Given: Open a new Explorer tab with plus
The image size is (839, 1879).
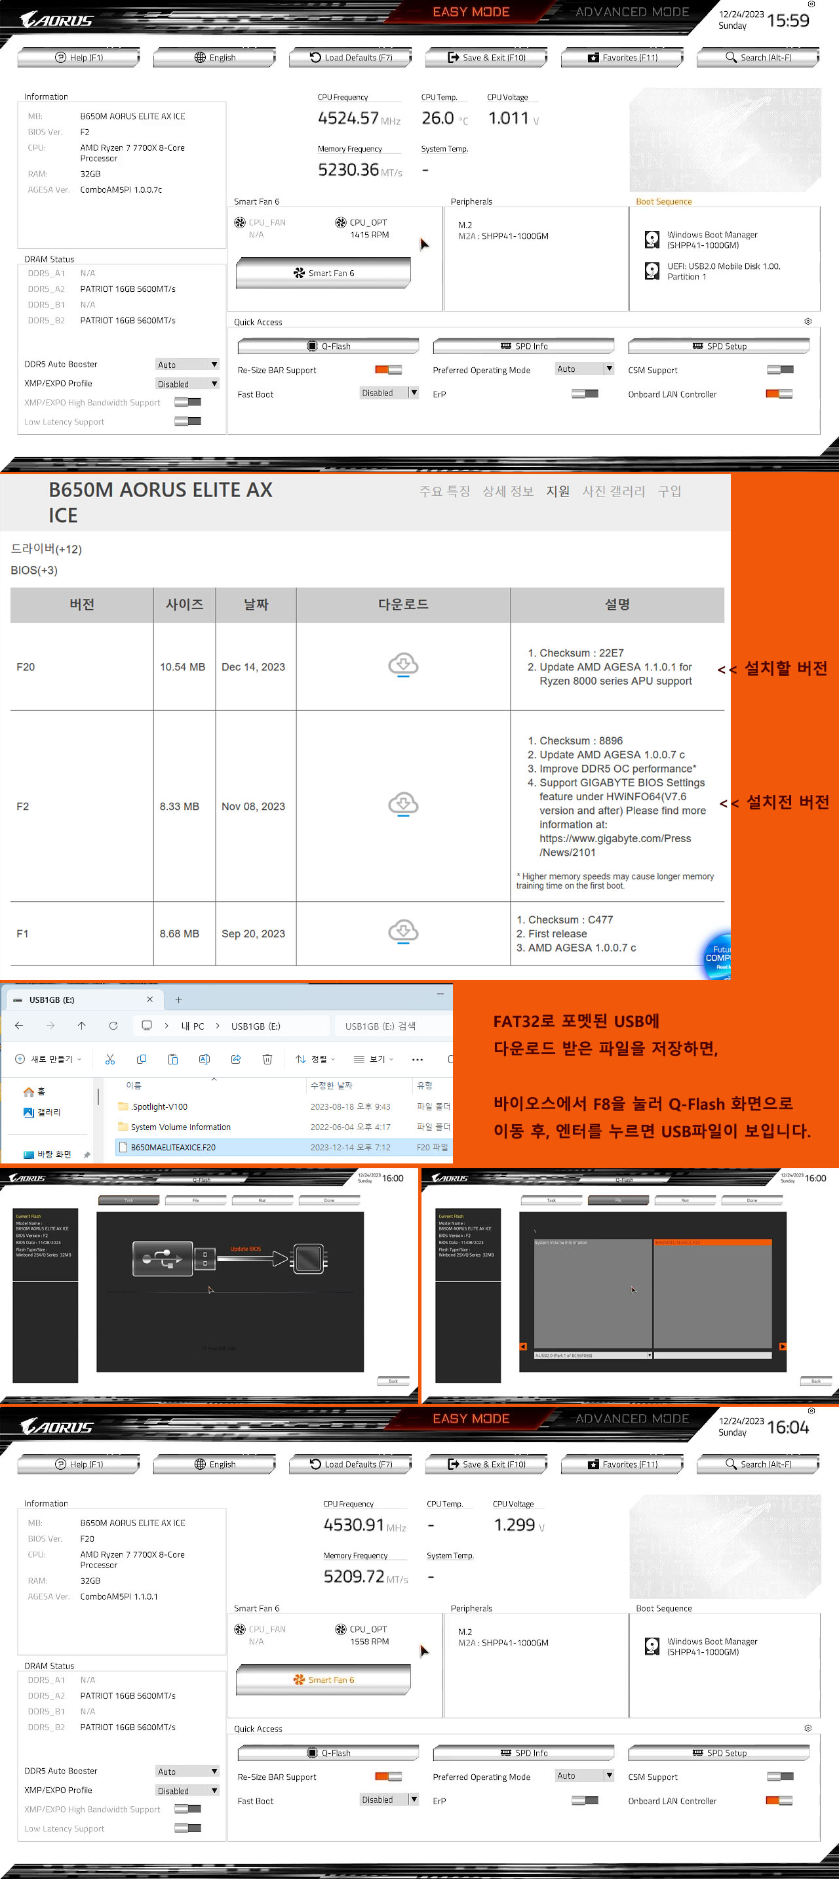Looking at the screenshot, I should pyautogui.click(x=178, y=1000).
